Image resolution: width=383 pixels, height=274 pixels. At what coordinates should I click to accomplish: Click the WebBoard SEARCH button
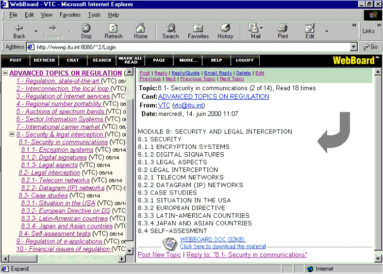[101, 60]
